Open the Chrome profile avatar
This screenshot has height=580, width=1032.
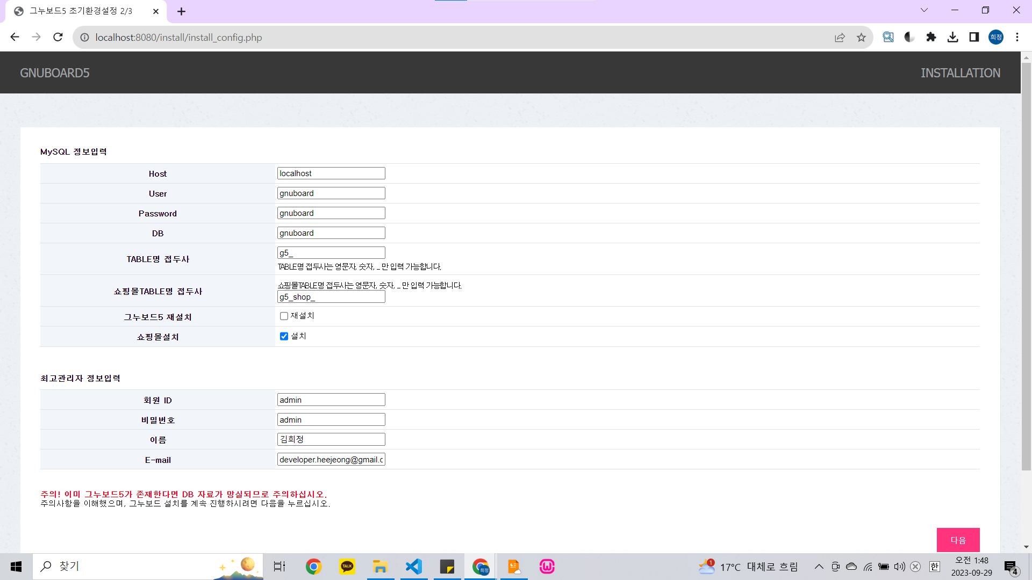coord(996,37)
